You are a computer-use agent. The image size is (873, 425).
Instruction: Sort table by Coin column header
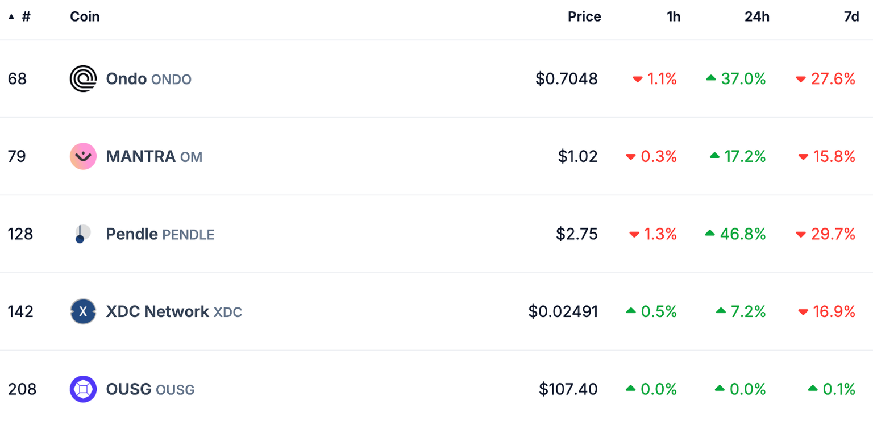pos(85,17)
